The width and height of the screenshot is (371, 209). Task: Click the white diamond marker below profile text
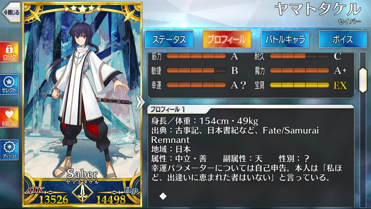tap(163, 196)
